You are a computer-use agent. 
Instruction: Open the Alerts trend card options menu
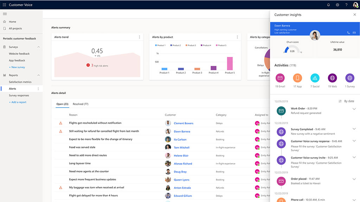[x=139, y=37]
